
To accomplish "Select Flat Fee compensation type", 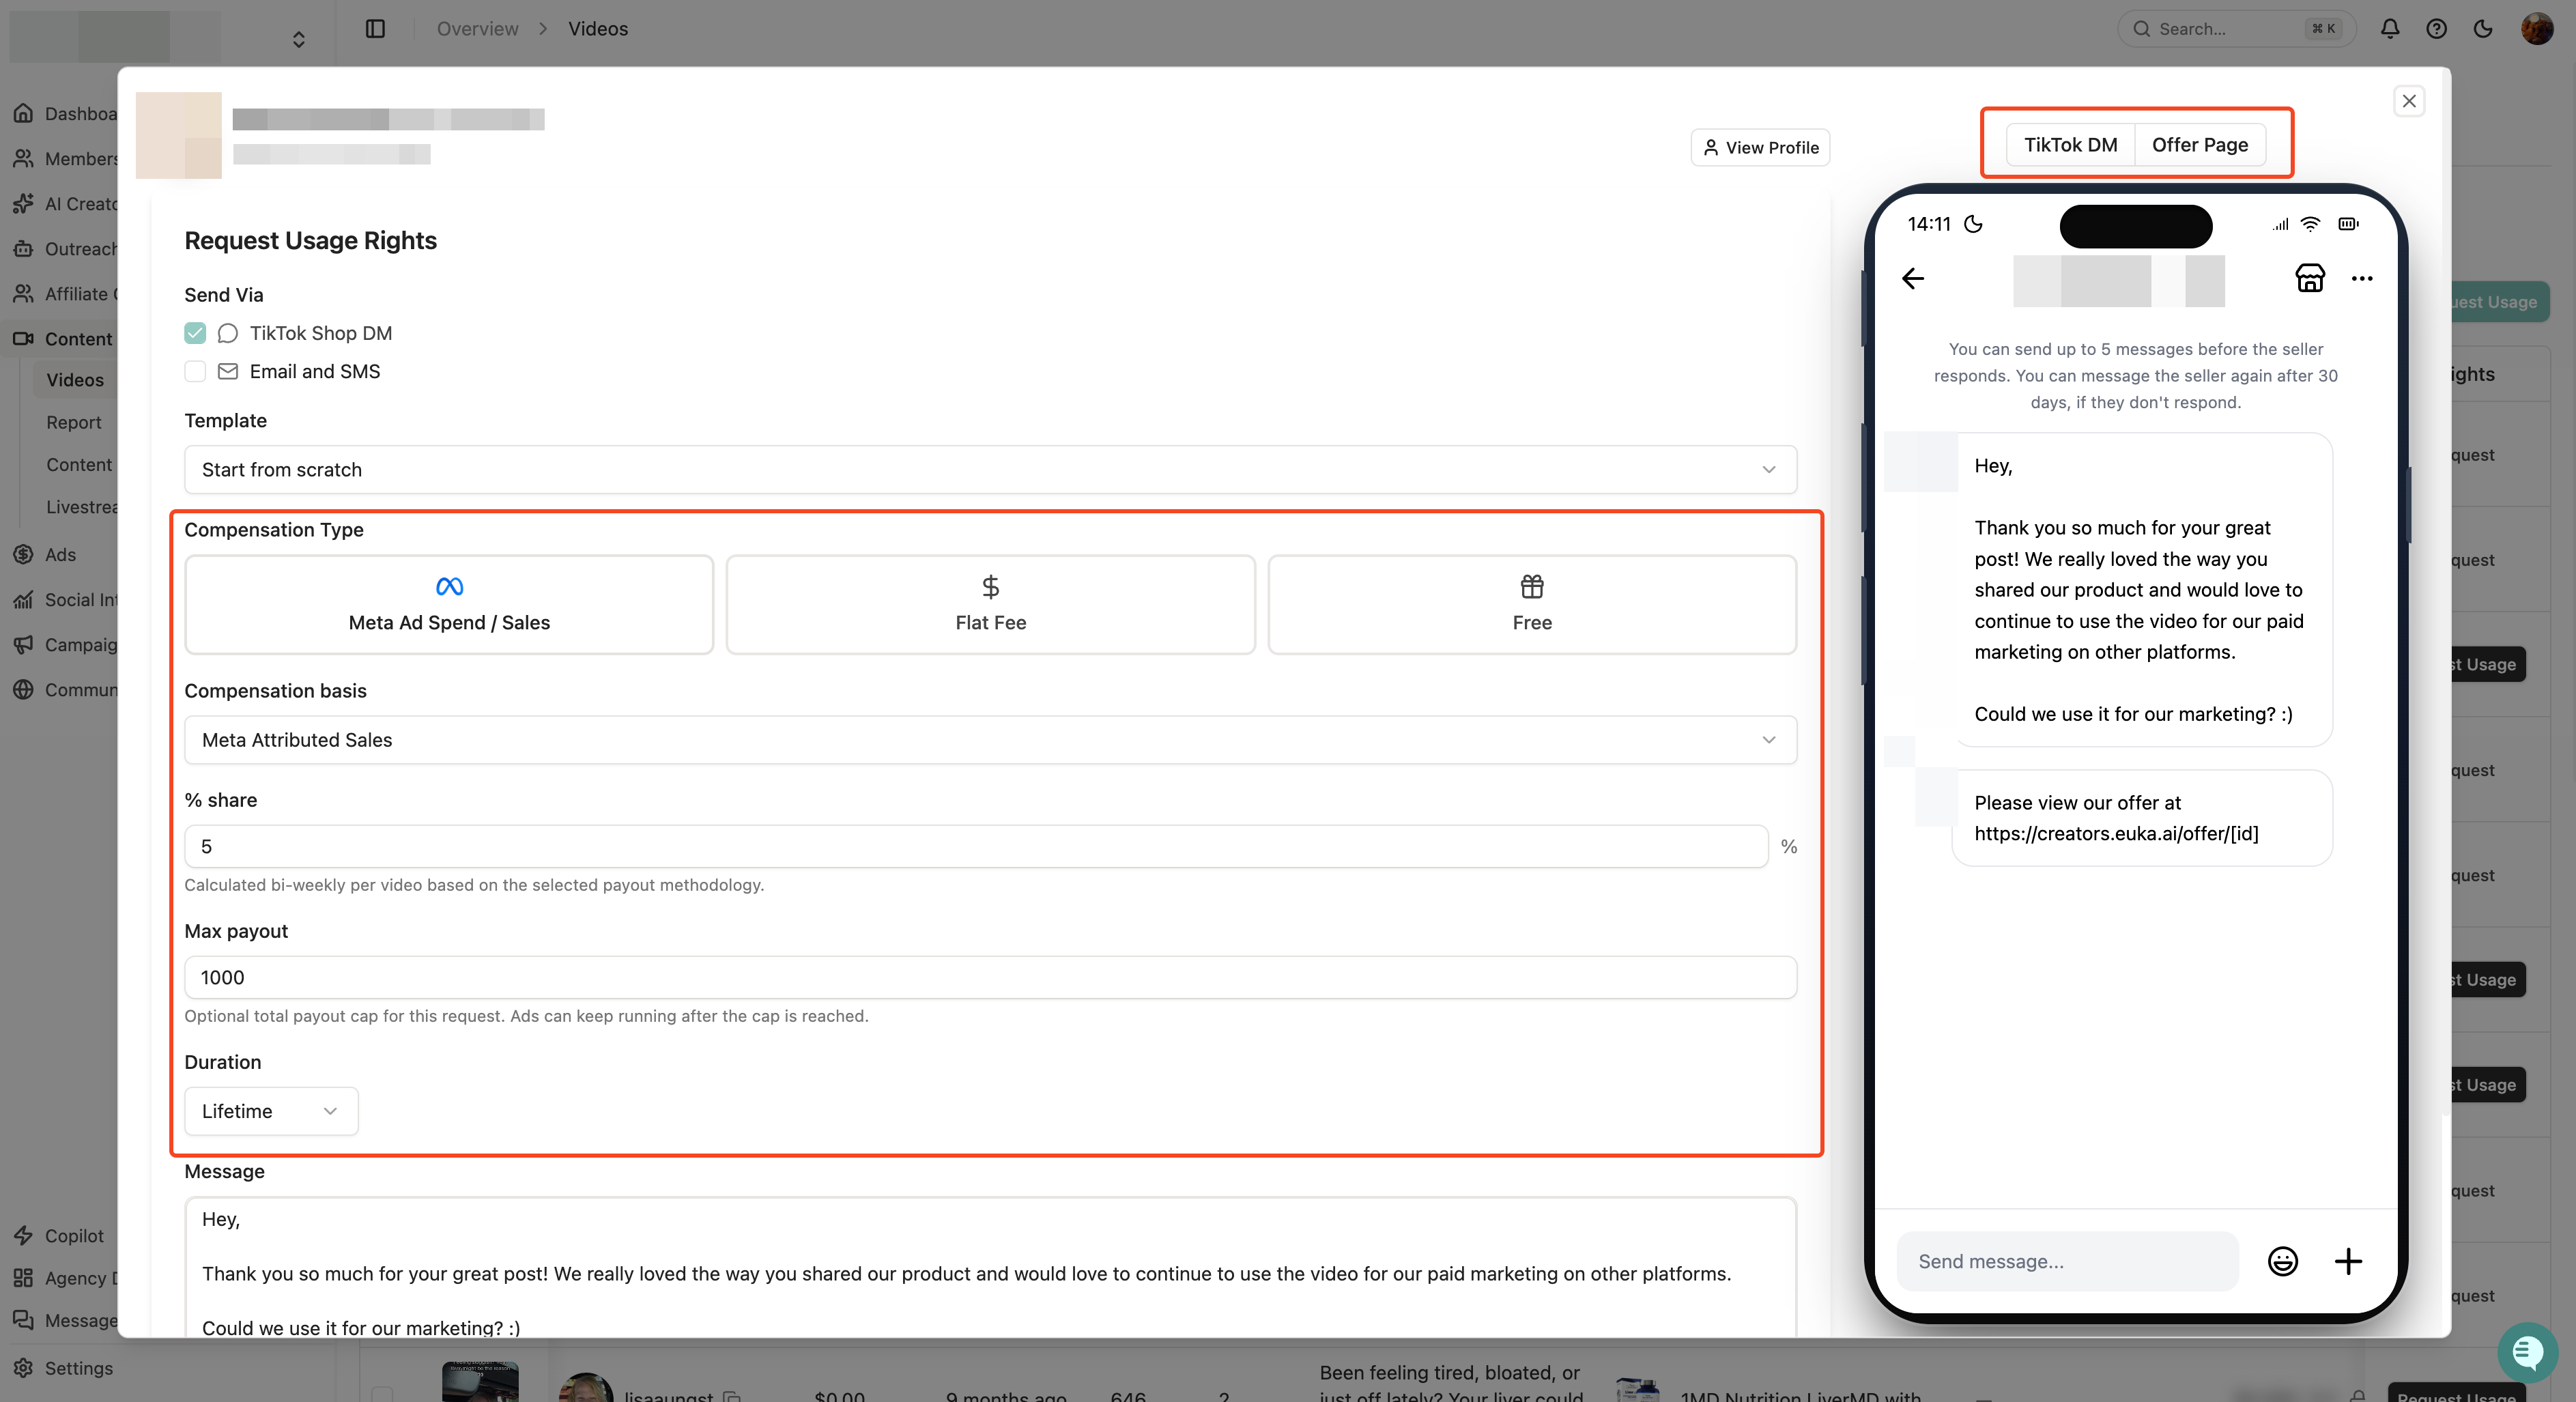I will (990, 605).
